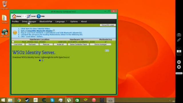The image size is (183, 103).
Task: Click the zoom value field showing 100
Action: [179, 51]
